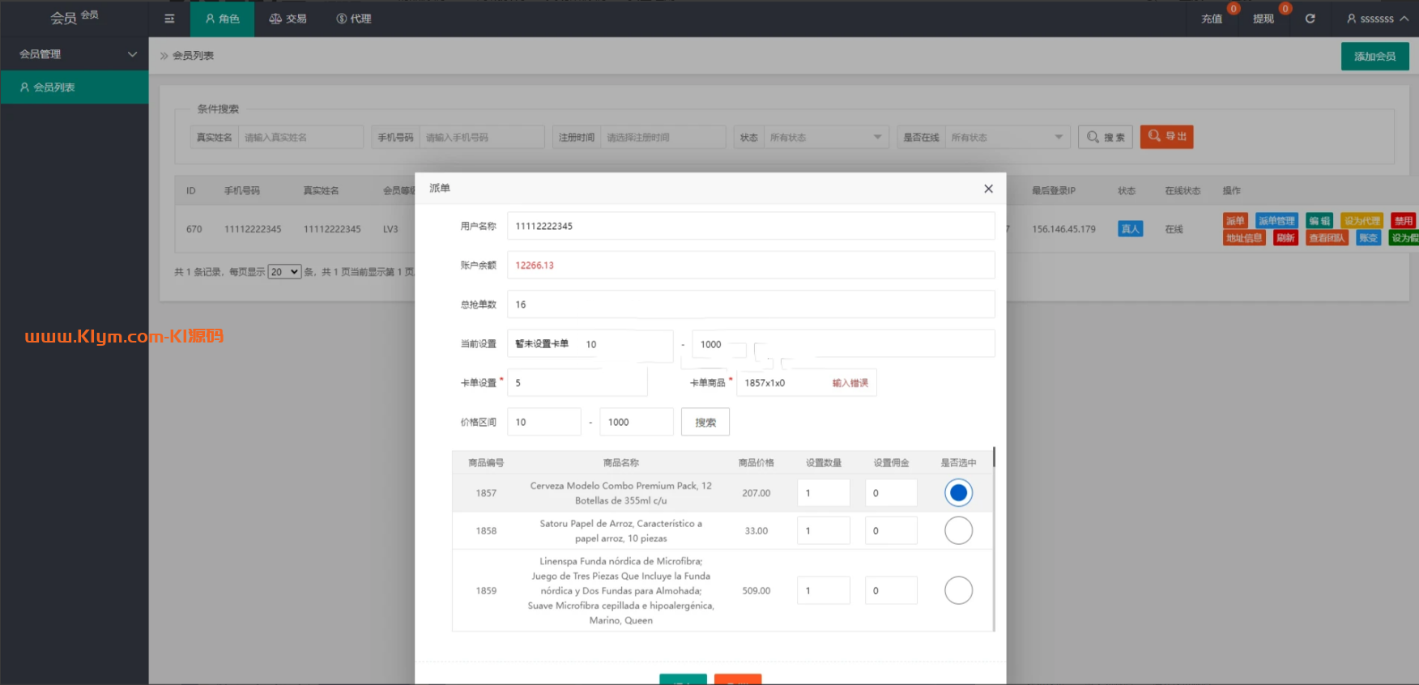
Task: Click the magnifier 搜索 button in filter bar
Action: coord(1105,137)
